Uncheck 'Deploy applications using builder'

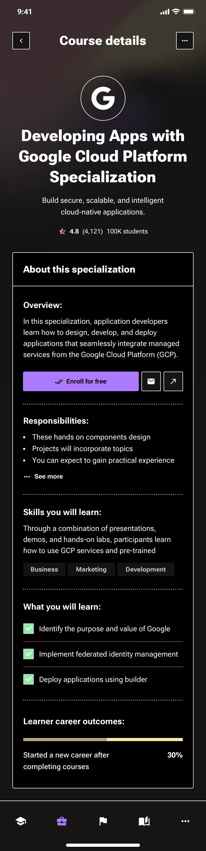[29, 679]
